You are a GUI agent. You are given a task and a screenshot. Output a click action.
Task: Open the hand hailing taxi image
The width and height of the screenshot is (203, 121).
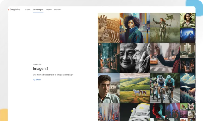[165, 58]
